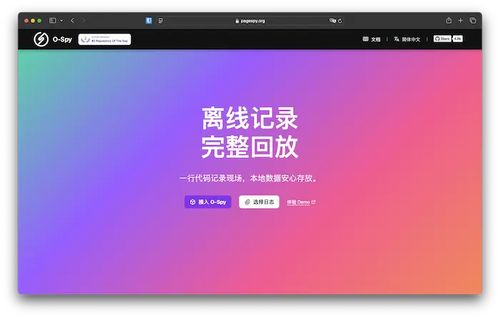Viewport: 500px width, 318px height.
Task: Click the padlock icon in address bar
Action: (x=237, y=21)
